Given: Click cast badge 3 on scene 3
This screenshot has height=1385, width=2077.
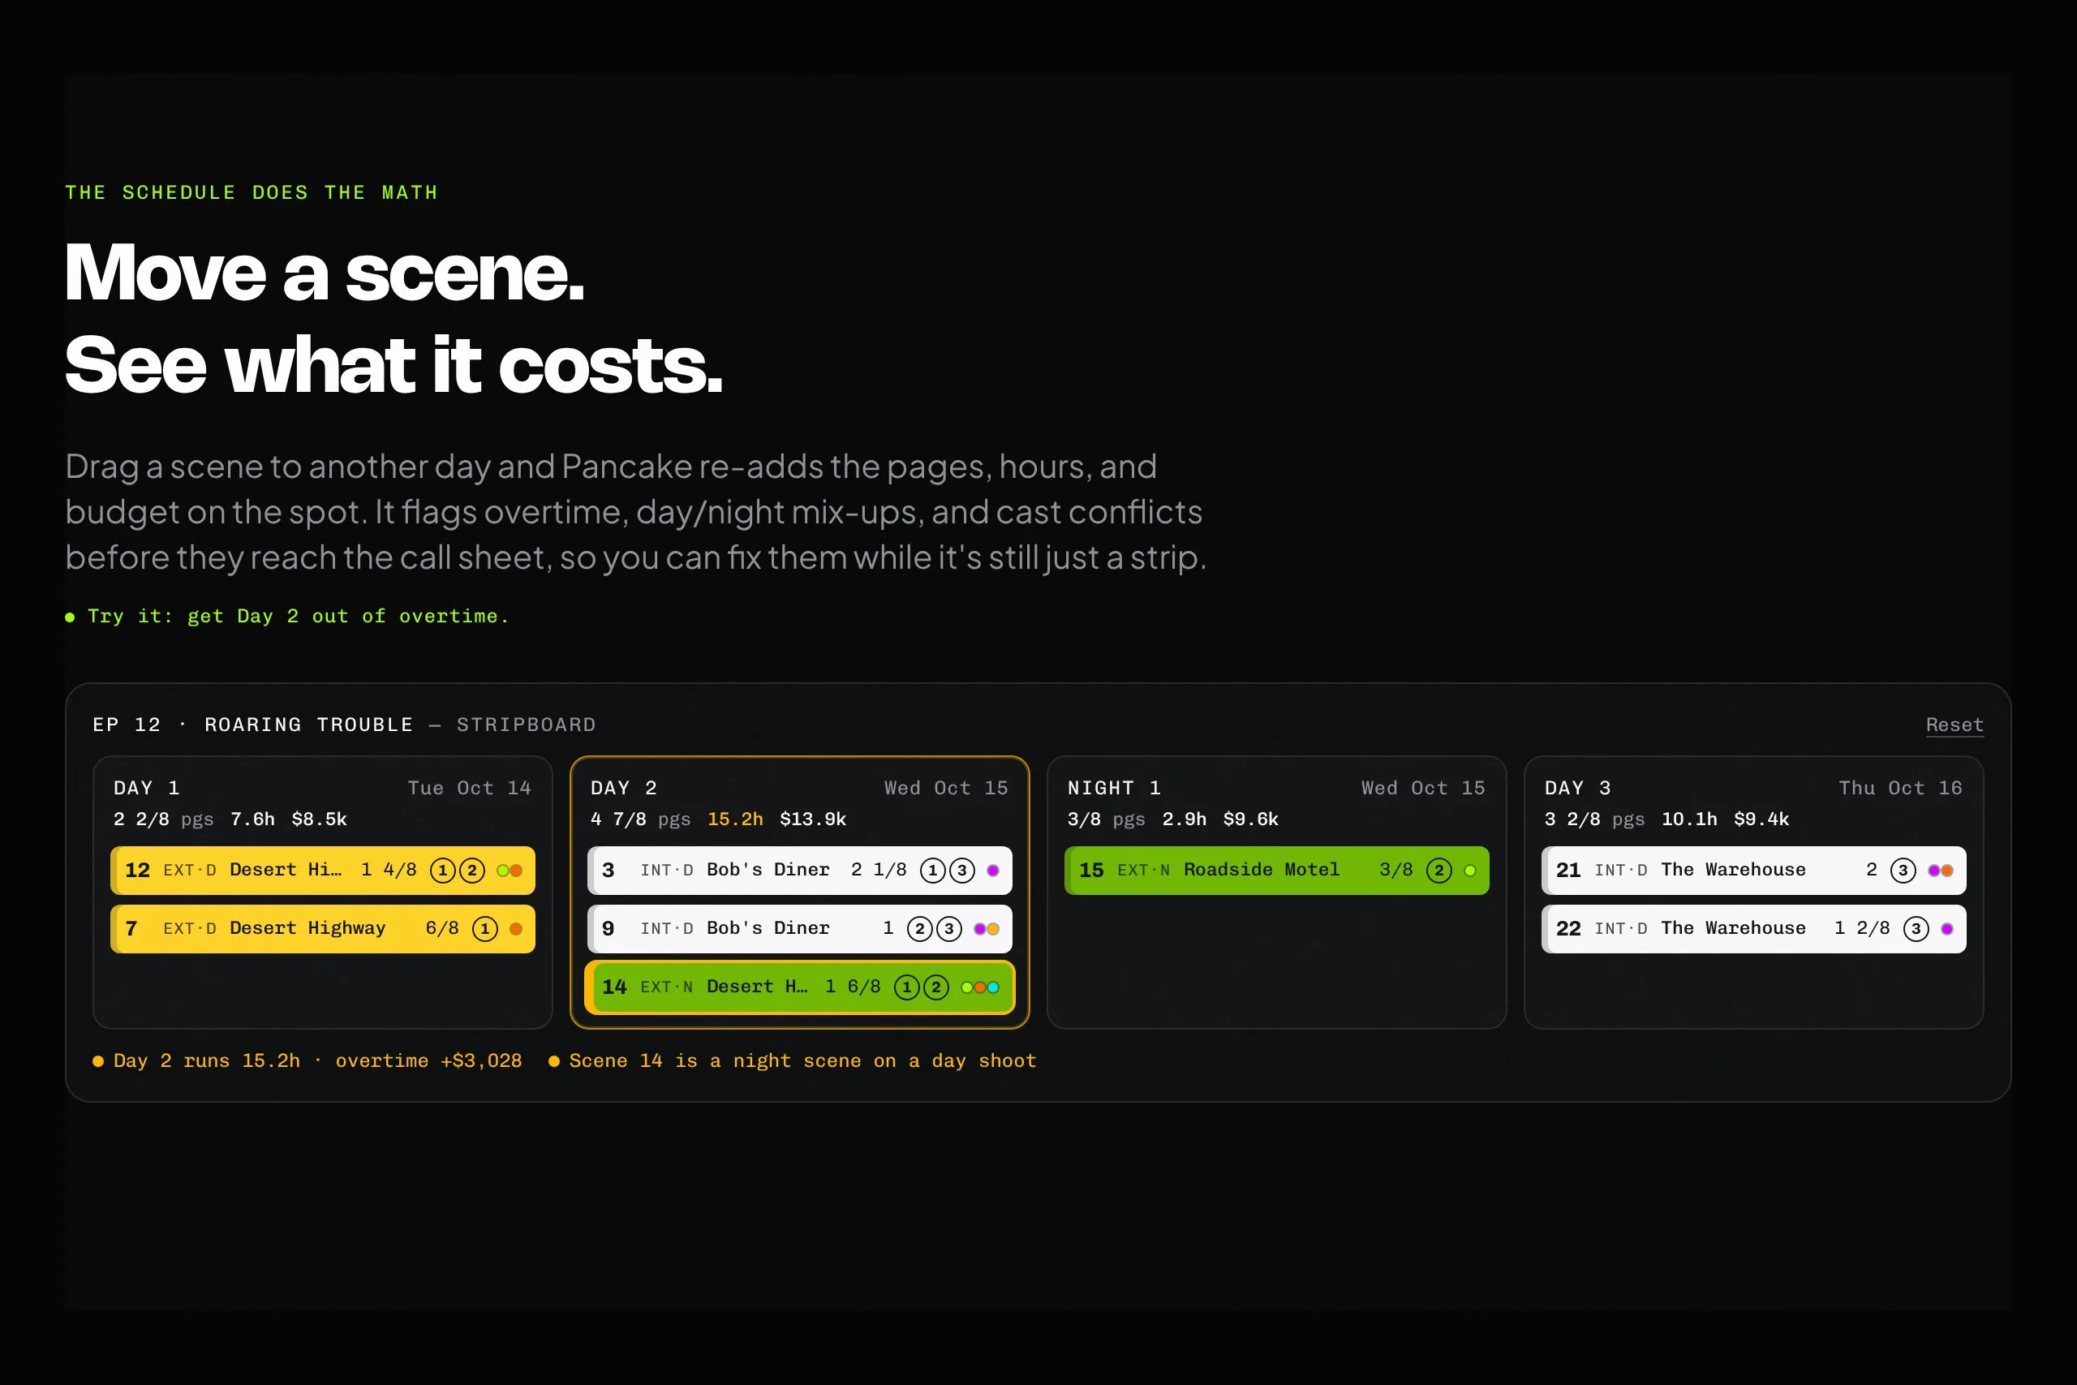Looking at the screenshot, I should [961, 871].
